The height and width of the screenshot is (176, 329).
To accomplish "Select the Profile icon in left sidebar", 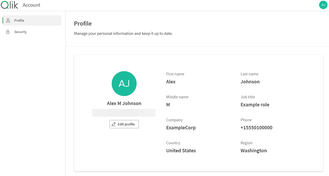I will pyautogui.click(x=8, y=20).
